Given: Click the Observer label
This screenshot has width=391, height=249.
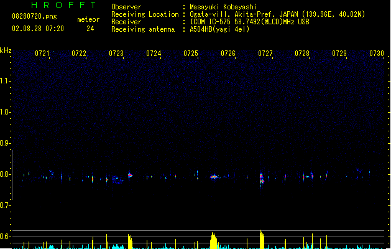Looking at the screenshot, I should point(126,7).
